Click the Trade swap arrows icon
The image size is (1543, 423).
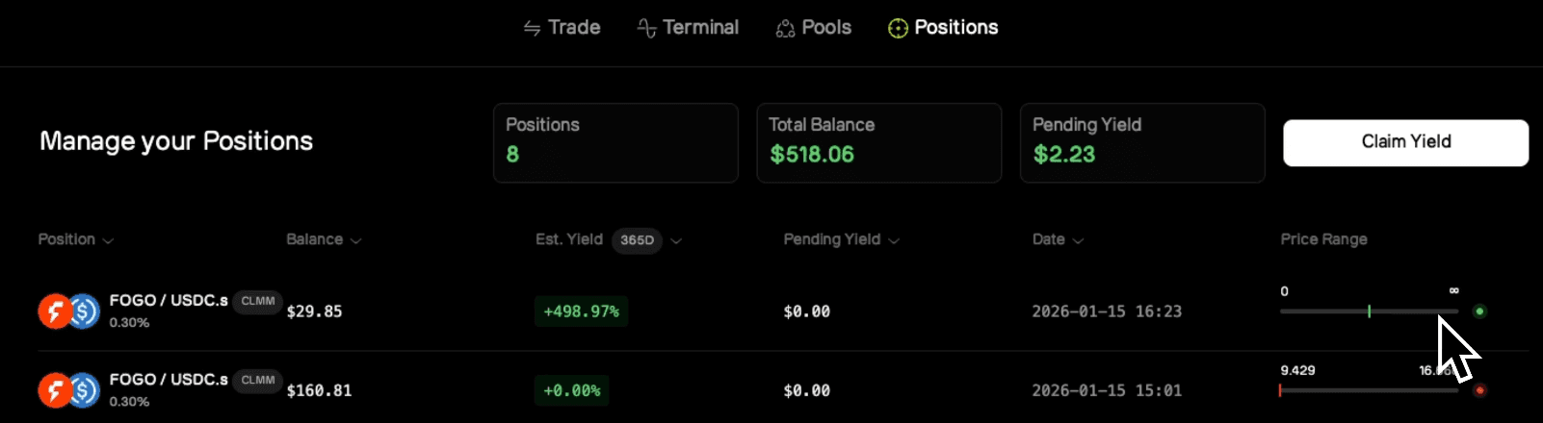(532, 29)
